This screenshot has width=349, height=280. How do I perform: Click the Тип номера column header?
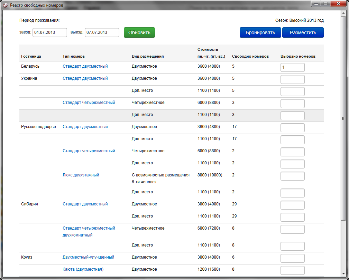click(74, 56)
